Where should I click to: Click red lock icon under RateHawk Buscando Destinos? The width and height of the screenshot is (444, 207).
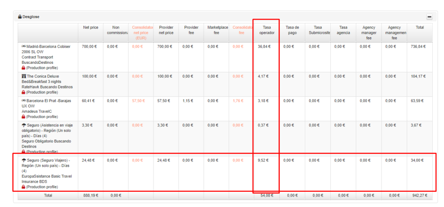click(23, 92)
